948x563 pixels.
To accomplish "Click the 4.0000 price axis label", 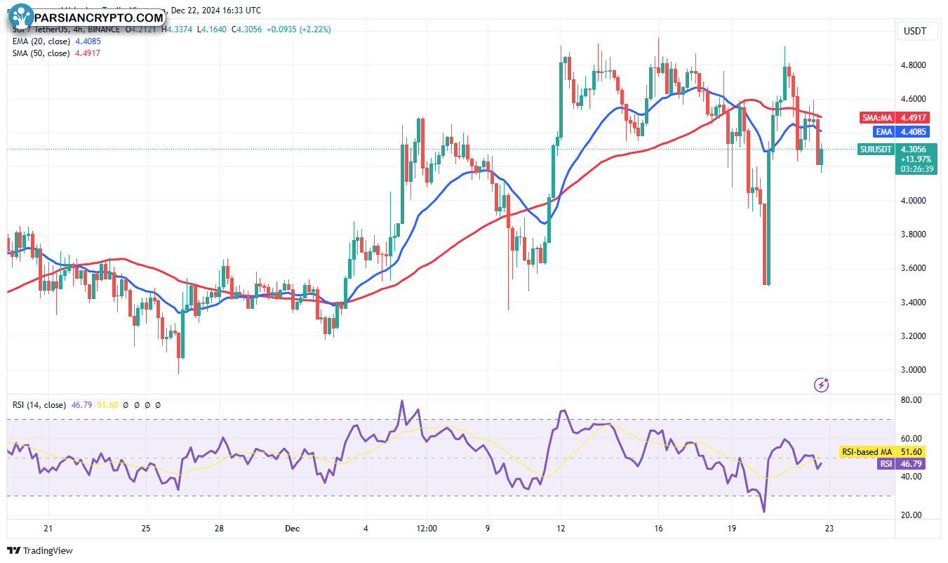I will [914, 201].
